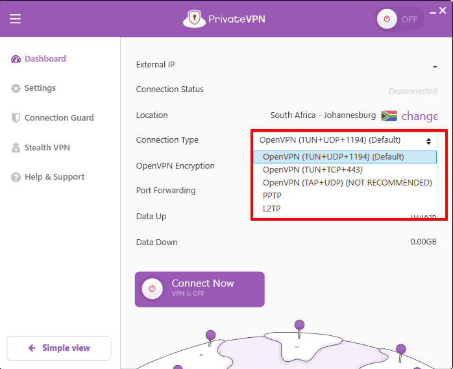Click the South Africa flag icon
The image size is (453, 369).
389,116
